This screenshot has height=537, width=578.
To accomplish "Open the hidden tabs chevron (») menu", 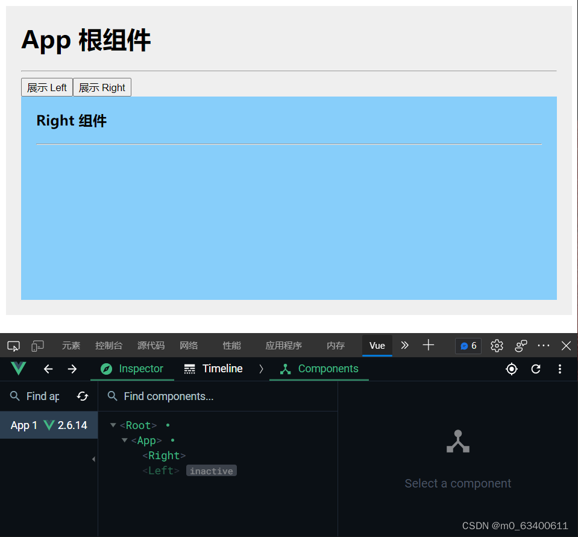I will (404, 345).
